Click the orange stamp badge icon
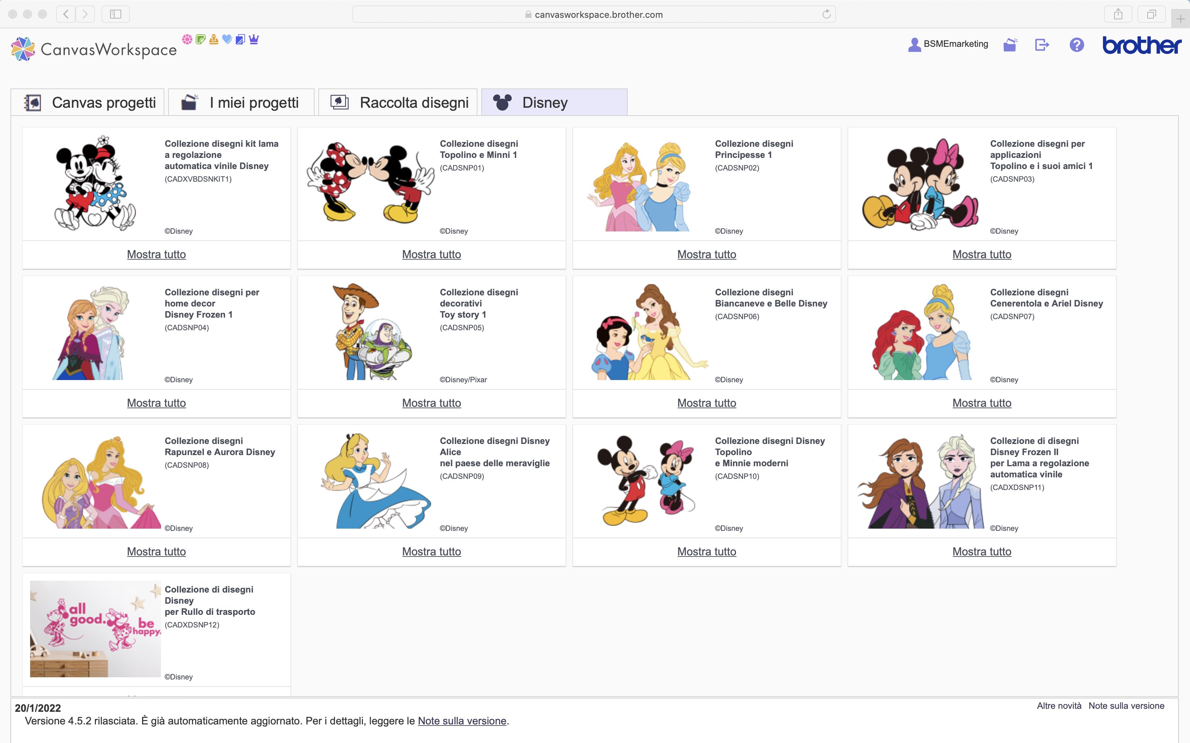 pyautogui.click(x=214, y=39)
